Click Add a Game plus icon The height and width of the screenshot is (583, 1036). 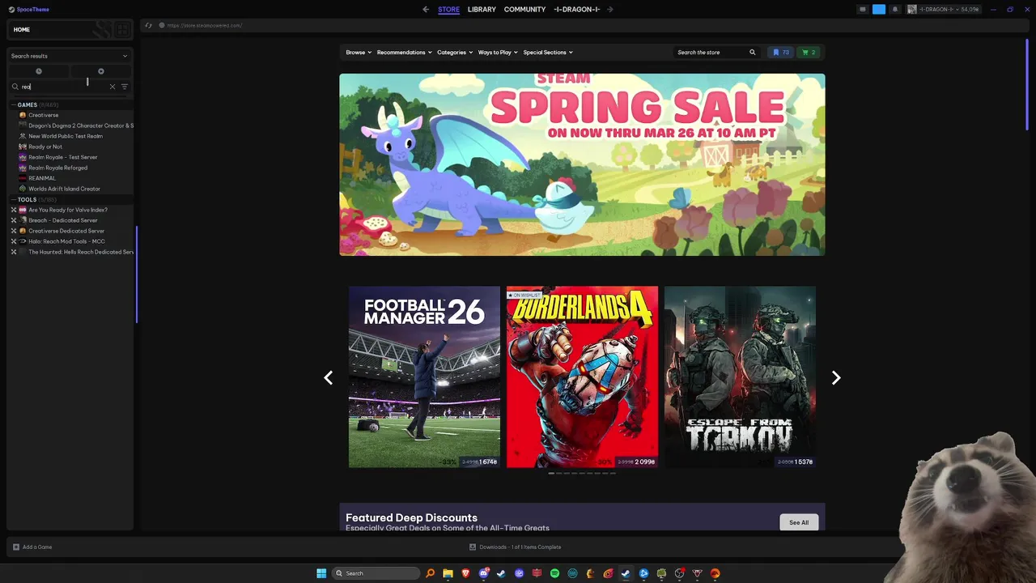pos(15,547)
